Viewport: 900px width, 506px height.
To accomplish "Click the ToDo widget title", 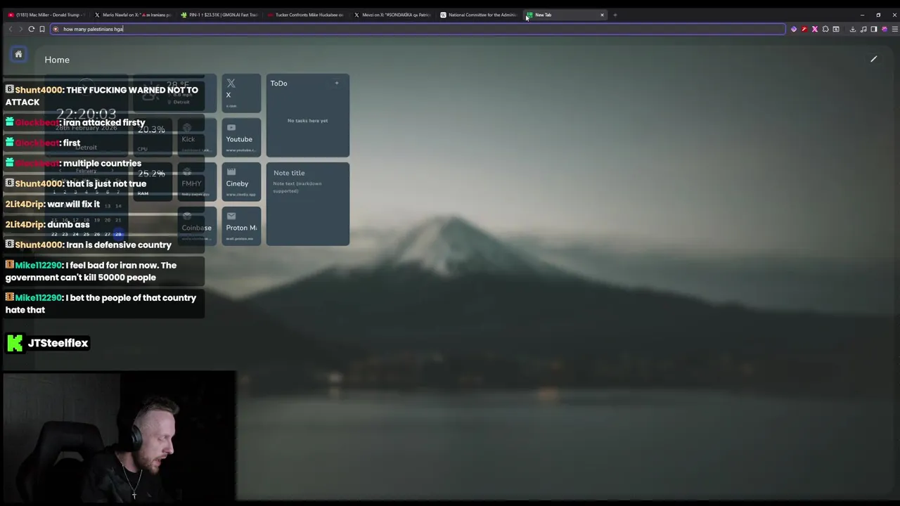I will (x=278, y=83).
